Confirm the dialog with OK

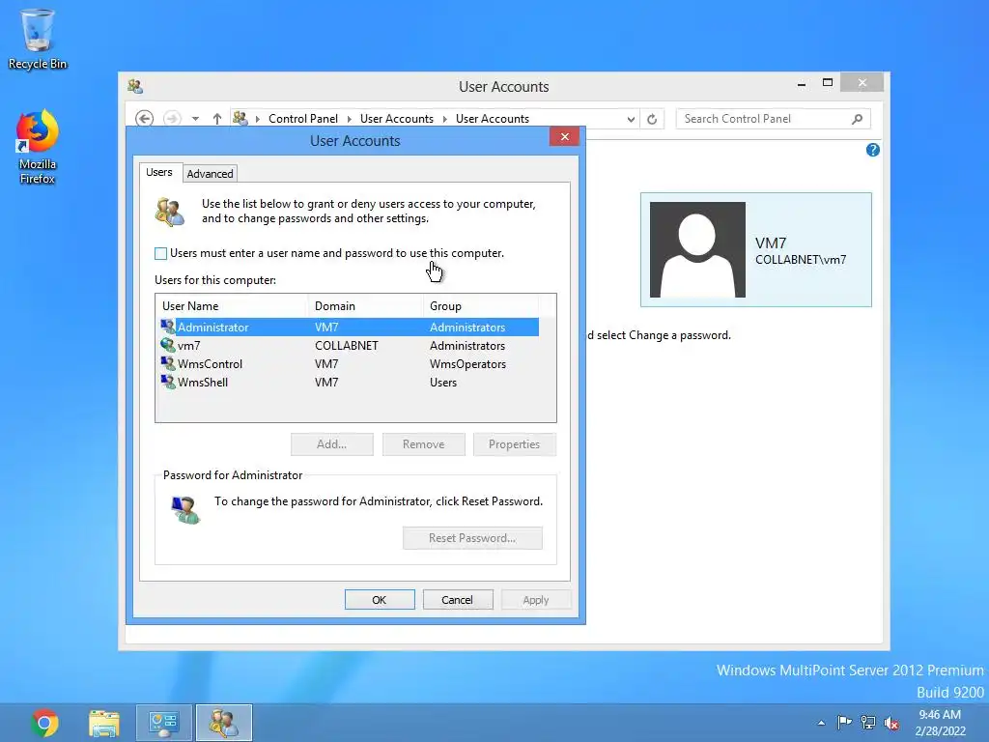(x=380, y=599)
